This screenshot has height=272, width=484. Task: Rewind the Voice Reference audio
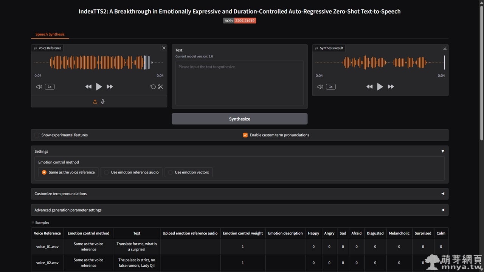click(88, 87)
